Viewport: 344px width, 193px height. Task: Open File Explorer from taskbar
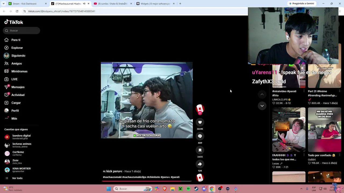(172, 189)
